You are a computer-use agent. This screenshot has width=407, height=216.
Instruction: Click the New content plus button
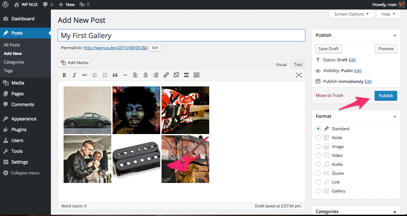click(67, 4)
